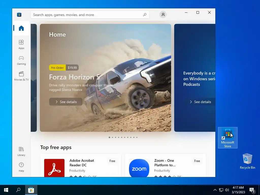
Task: Open the Gaming section
Action: 21,60
